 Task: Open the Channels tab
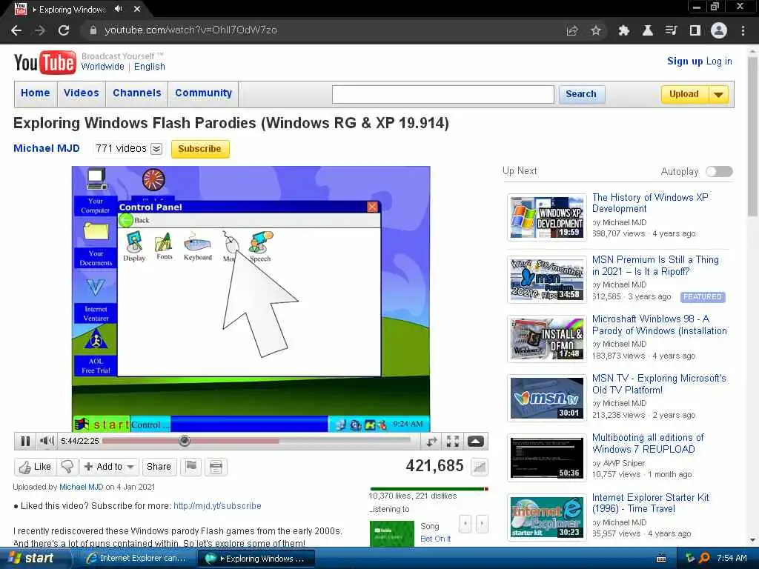(x=137, y=93)
